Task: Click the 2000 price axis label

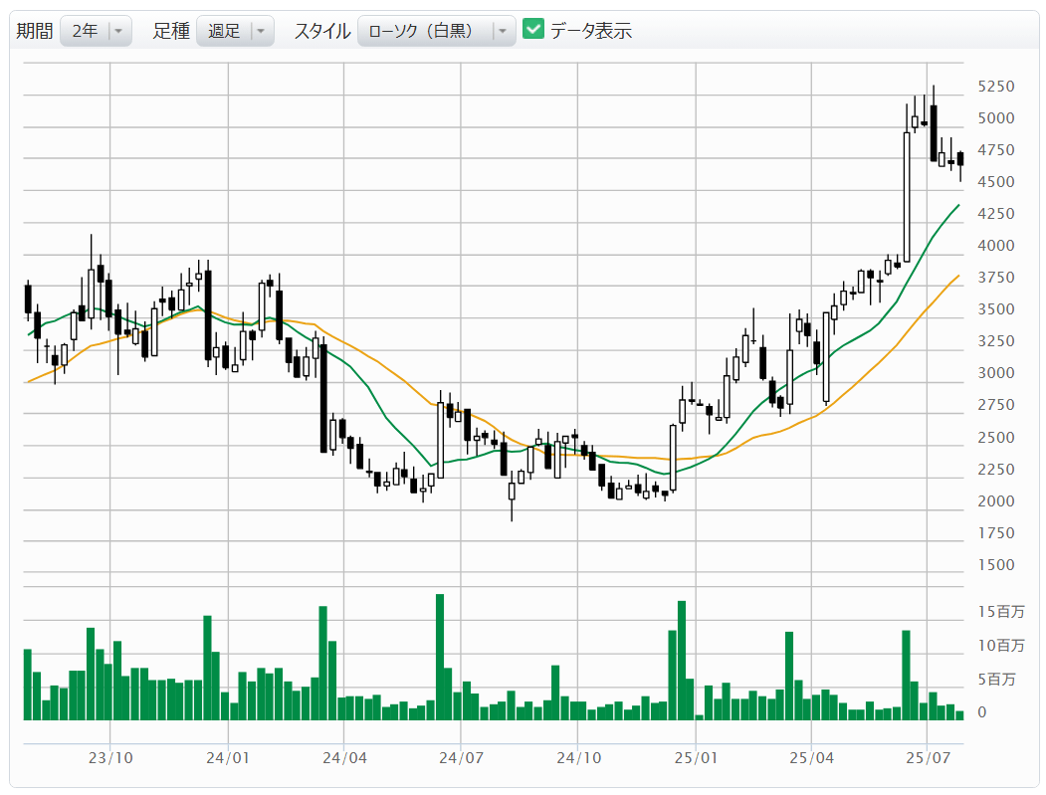Action: tap(996, 501)
